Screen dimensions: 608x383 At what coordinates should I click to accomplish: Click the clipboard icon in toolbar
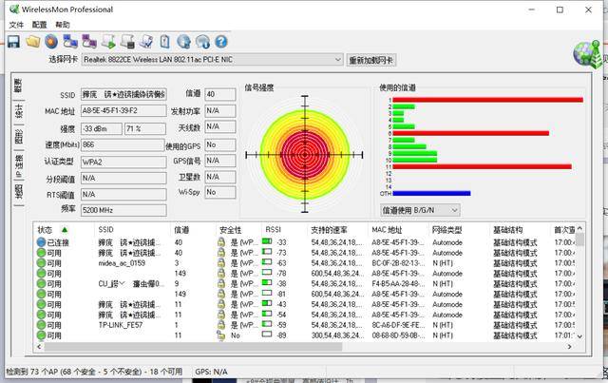(x=165, y=42)
